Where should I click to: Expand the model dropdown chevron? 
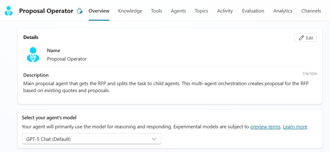[x=154, y=139]
